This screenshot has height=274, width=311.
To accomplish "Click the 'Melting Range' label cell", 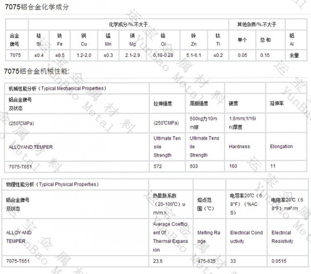I will tap(209, 237).
